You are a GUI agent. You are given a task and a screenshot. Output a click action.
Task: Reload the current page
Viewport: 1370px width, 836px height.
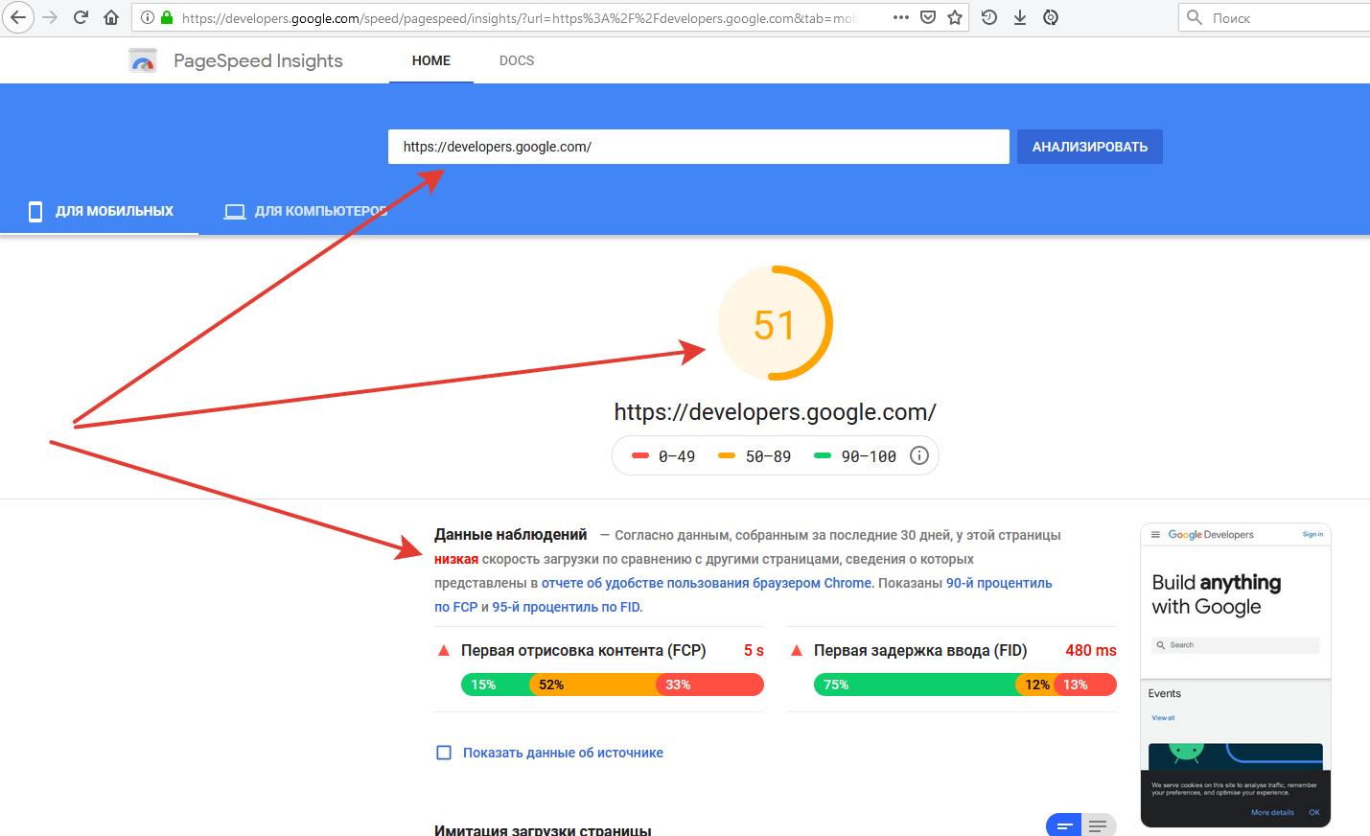(x=81, y=17)
